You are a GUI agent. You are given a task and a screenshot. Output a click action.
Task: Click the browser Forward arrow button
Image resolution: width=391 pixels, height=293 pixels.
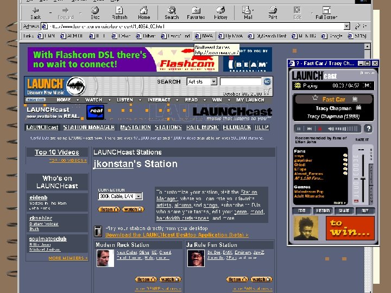pos(65,13)
